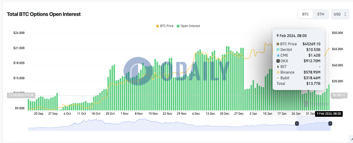Click the $45.00K right axis label
This screenshot has width=353, height=143.
(x=338, y=49)
